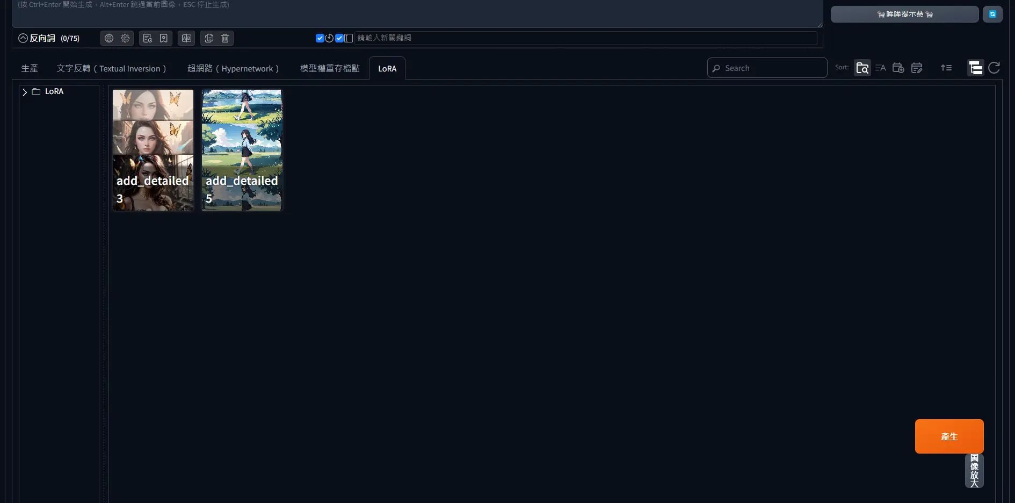
Task: Click the copy icon in negative prompt toolbar
Action: (x=209, y=38)
